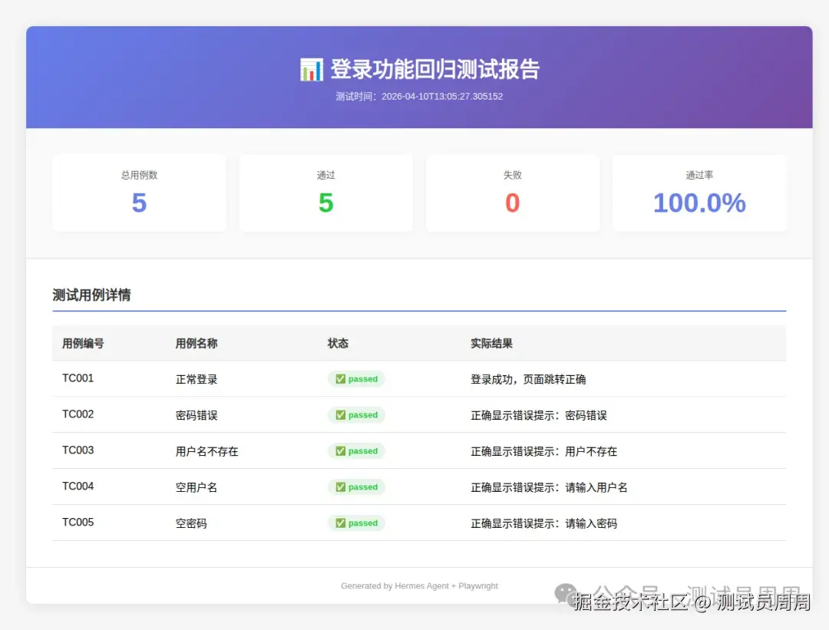Toggle TC004's passed status indicator
The width and height of the screenshot is (829, 630).
pos(355,487)
